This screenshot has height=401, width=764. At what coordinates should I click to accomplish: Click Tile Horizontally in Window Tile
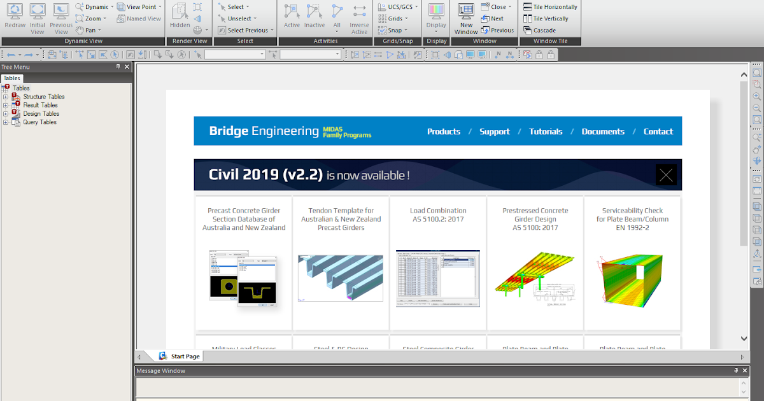point(550,7)
